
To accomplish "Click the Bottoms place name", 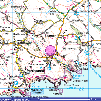I will click(19, 34).
